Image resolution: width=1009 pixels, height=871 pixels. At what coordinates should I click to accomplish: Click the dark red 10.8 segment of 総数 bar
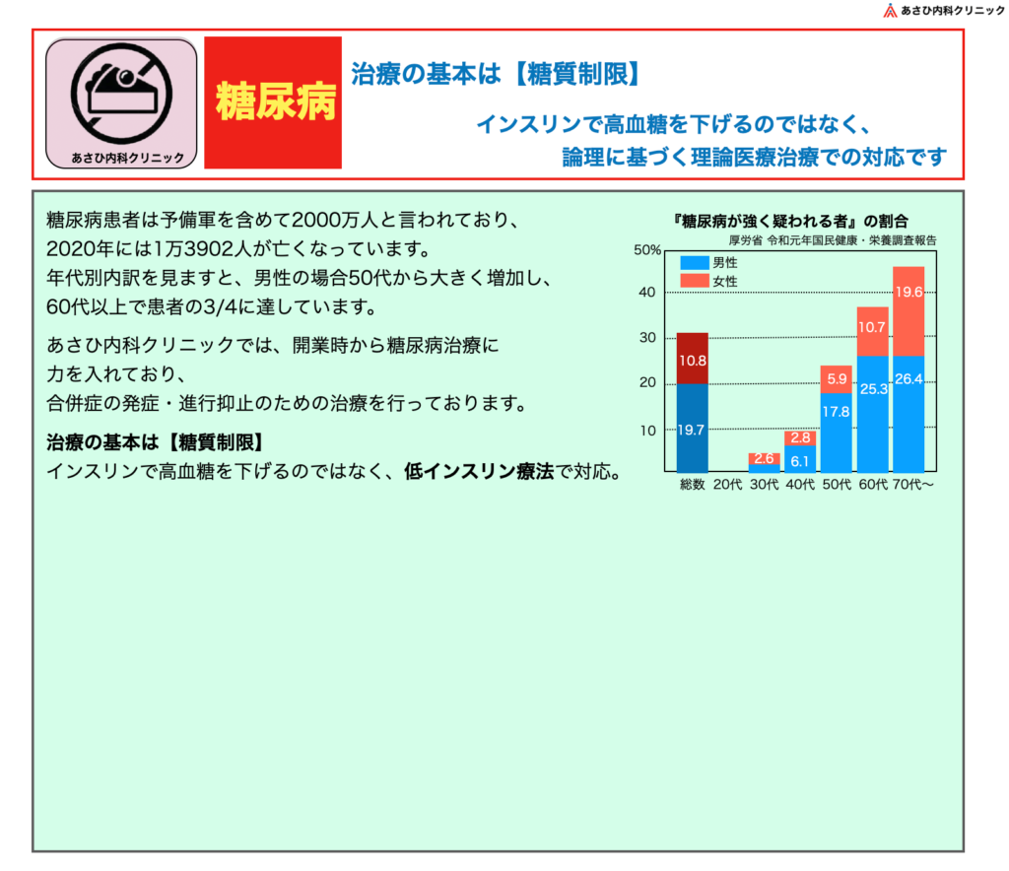coord(692,359)
